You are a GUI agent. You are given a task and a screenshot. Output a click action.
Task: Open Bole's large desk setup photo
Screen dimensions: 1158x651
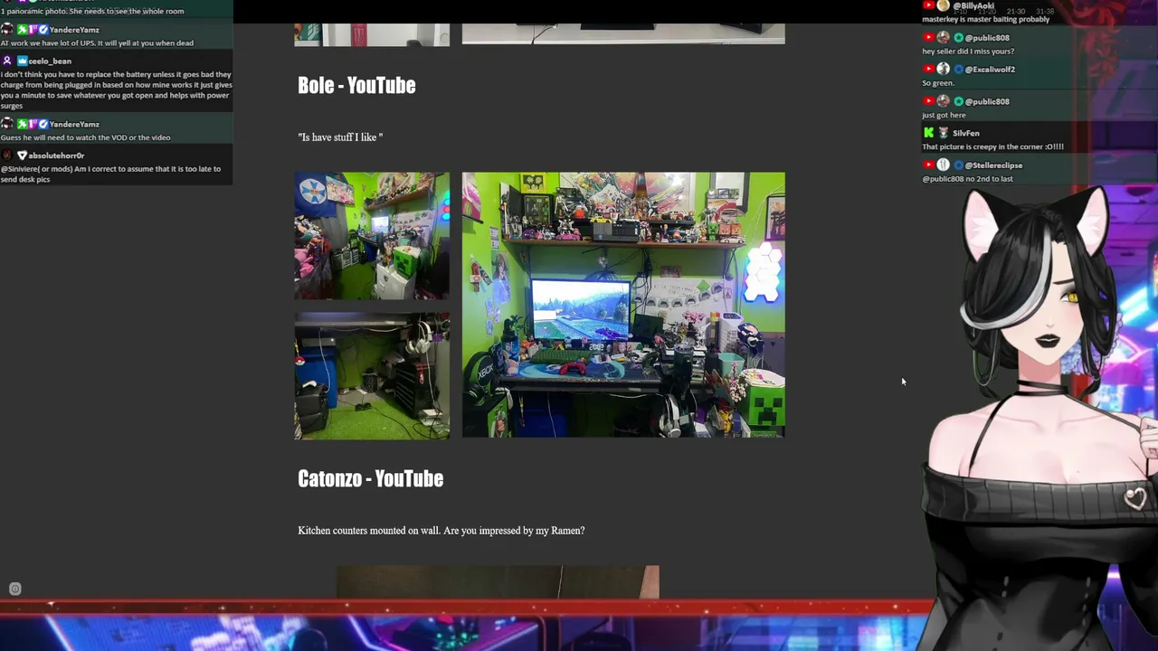click(x=623, y=305)
